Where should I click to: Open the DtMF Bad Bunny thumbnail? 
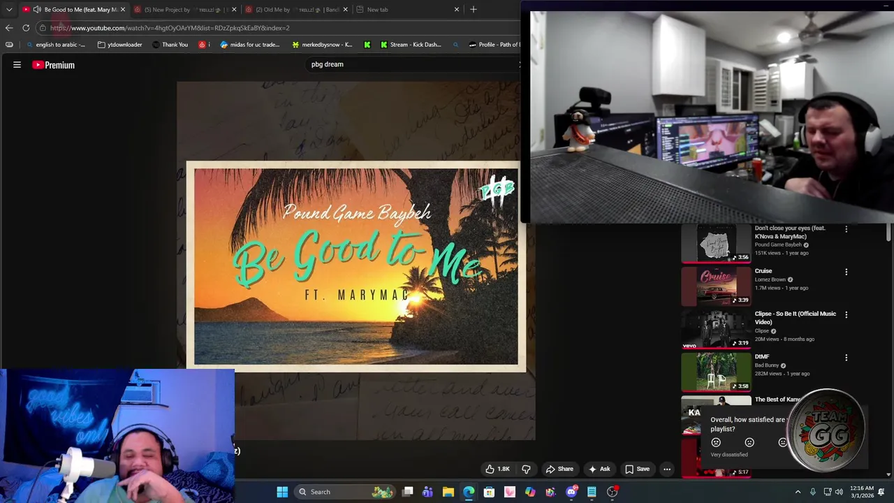tap(716, 372)
